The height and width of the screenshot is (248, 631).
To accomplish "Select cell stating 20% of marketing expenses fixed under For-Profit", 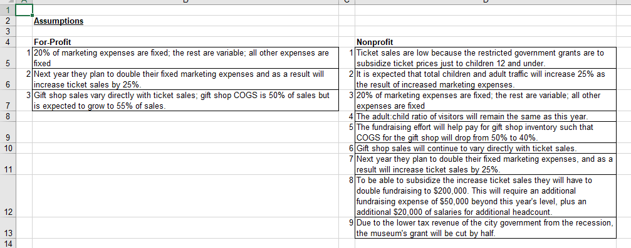I will (x=185, y=58).
